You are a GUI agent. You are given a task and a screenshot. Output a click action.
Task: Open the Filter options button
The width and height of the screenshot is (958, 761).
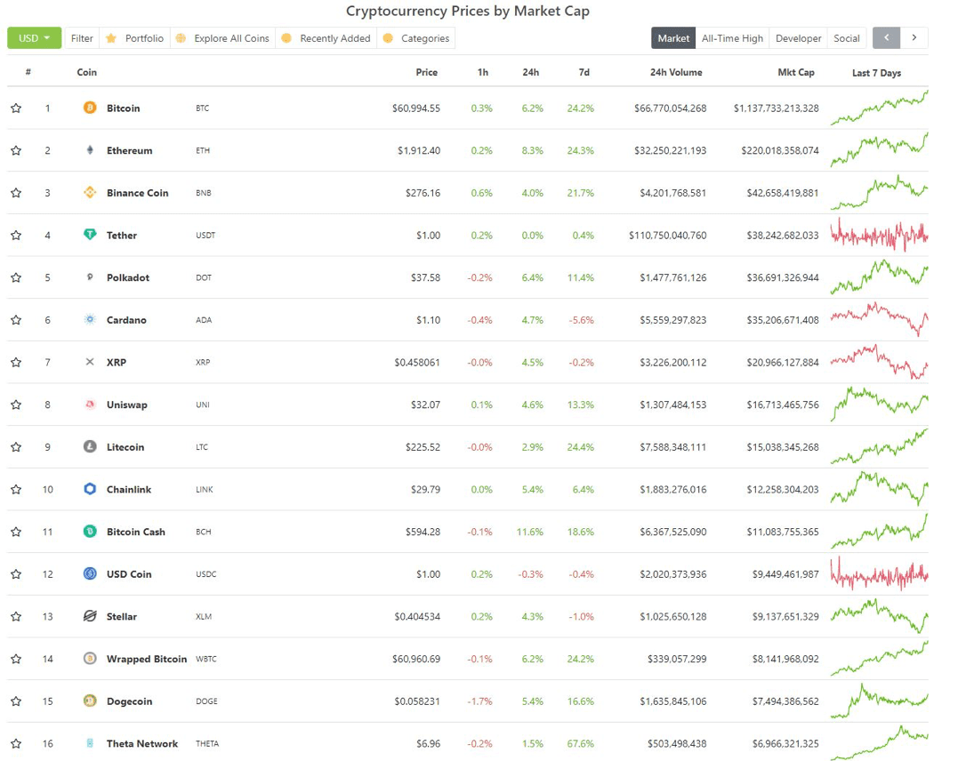tap(82, 38)
